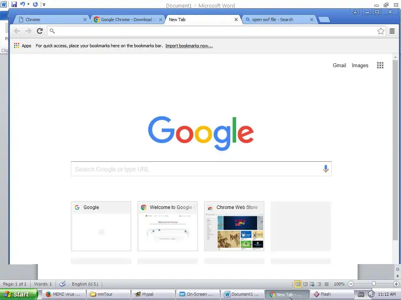
Task: Go back with Chrome's back arrow
Action: click(x=17, y=31)
